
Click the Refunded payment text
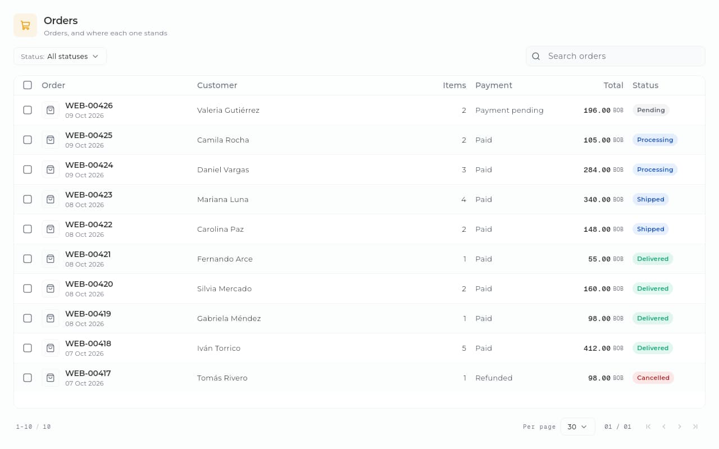click(x=494, y=378)
